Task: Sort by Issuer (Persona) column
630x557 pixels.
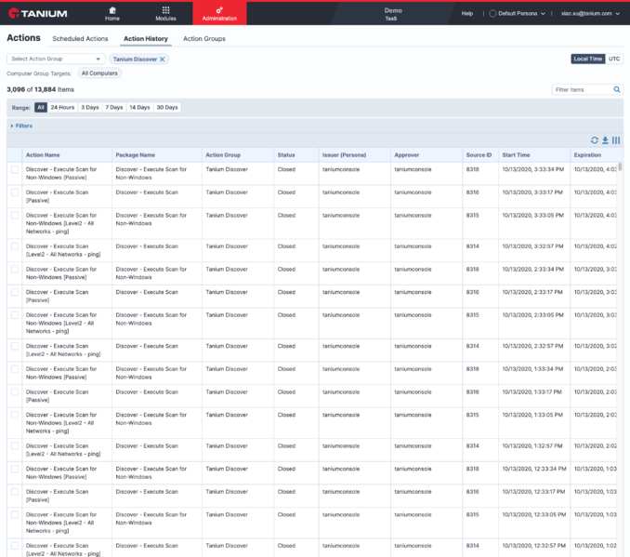Action: point(344,155)
